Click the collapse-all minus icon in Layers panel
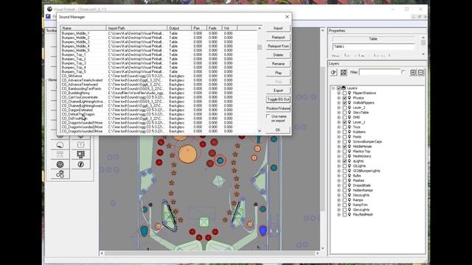472x265 pixels. (420, 72)
